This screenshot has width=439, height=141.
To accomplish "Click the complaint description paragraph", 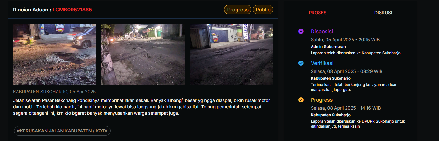I will point(142,107).
